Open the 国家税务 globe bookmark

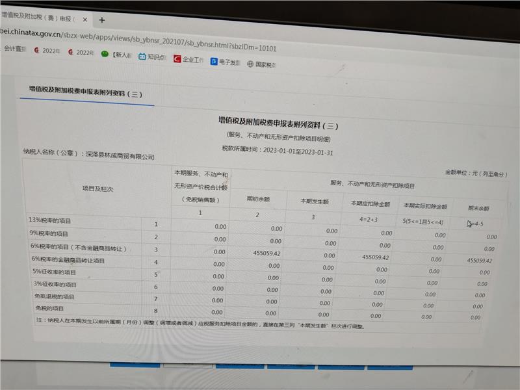[261, 64]
